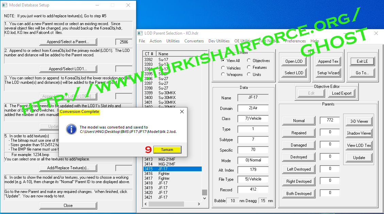
Task: Open the File menu
Action: [142, 41]
